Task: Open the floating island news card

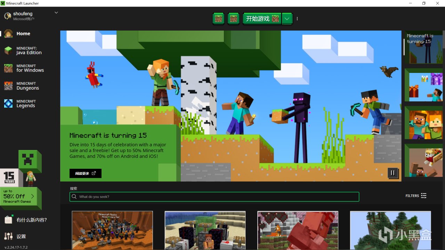Action: pyautogui.click(x=390, y=230)
